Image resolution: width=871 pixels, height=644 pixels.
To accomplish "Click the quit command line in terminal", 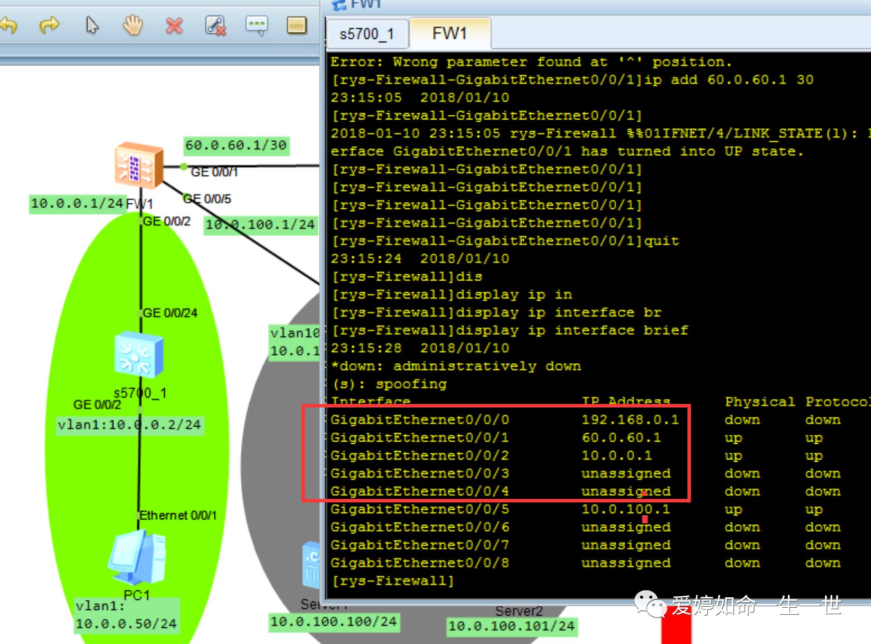I will [x=505, y=241].
